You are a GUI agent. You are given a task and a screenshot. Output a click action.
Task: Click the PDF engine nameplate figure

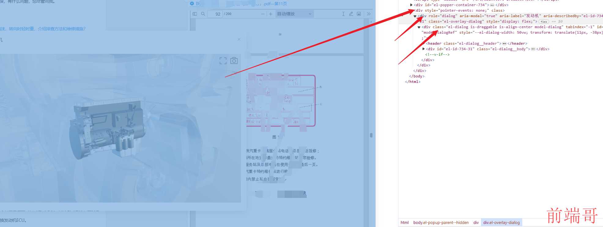(281, 101)
